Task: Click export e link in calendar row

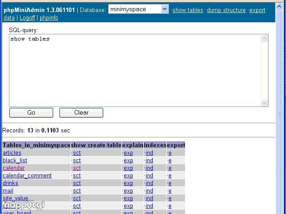Action: (170, 168)
